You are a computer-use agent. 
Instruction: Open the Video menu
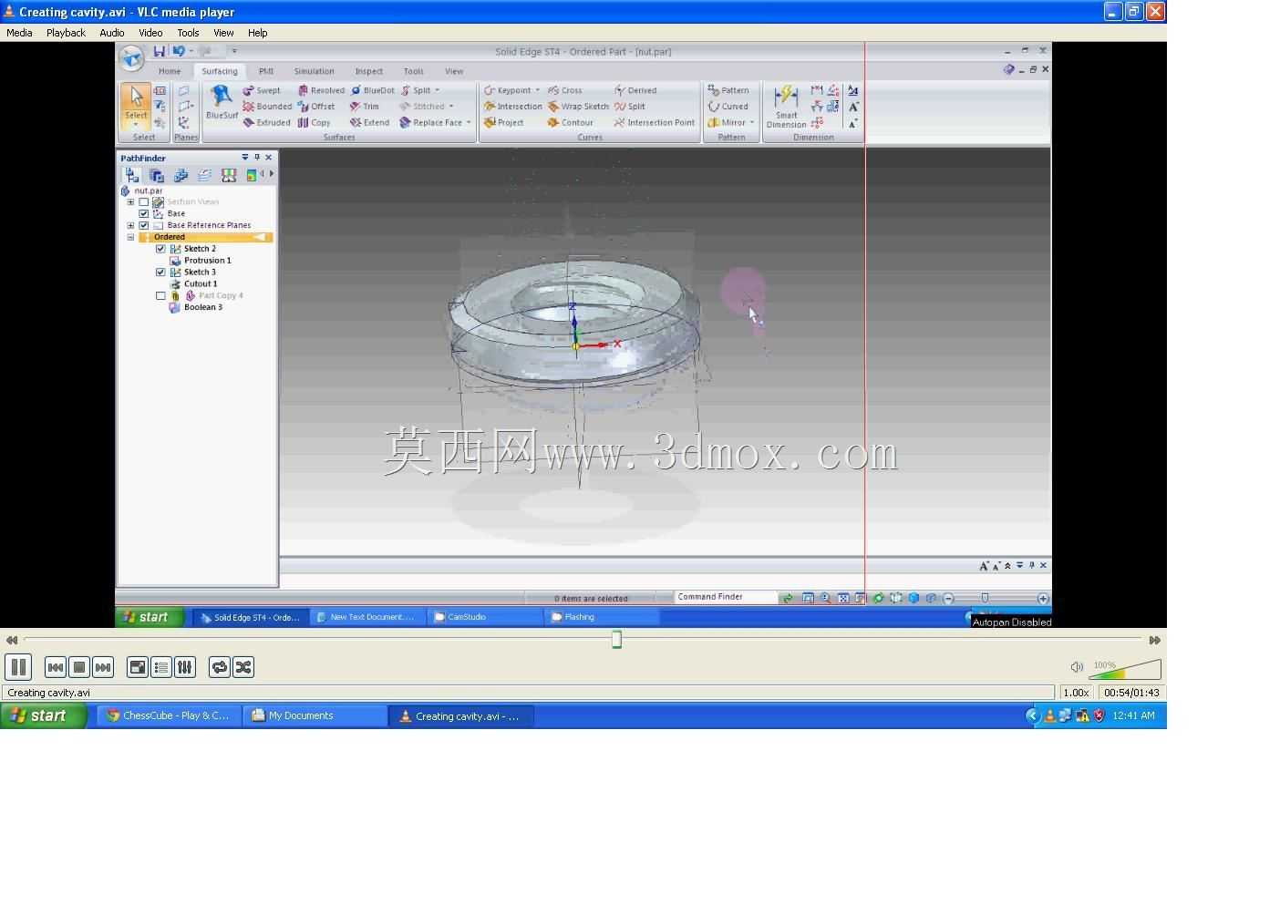coord(150,33)
